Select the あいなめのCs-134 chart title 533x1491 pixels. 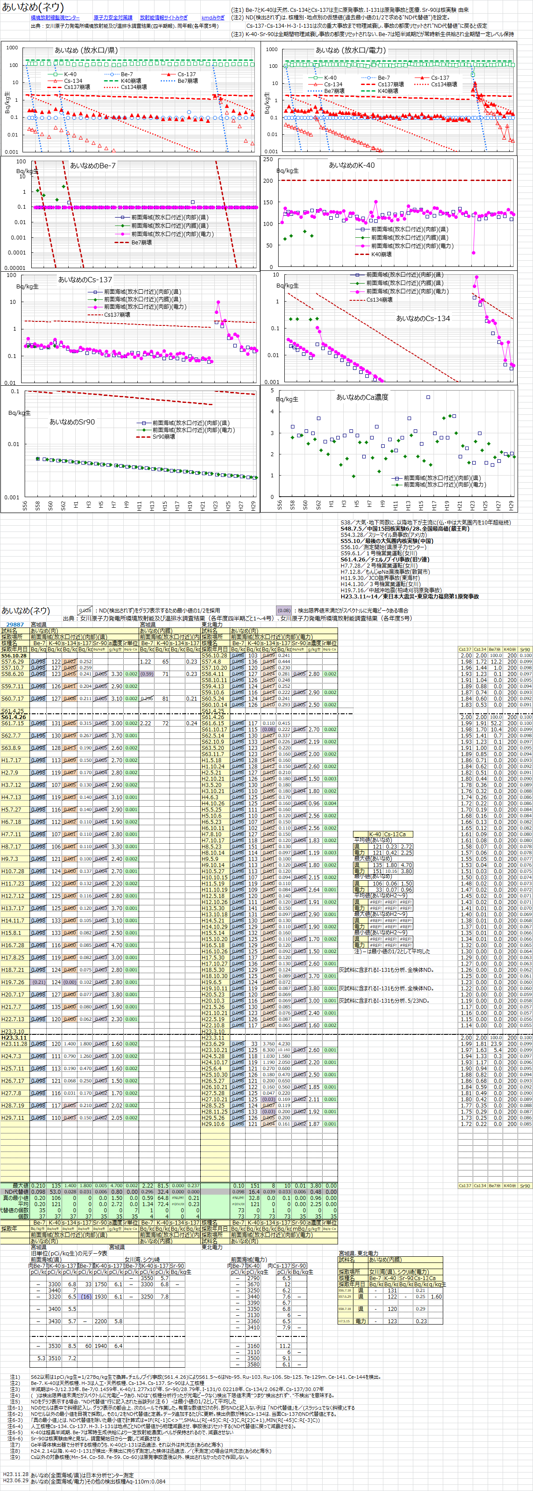423,318
